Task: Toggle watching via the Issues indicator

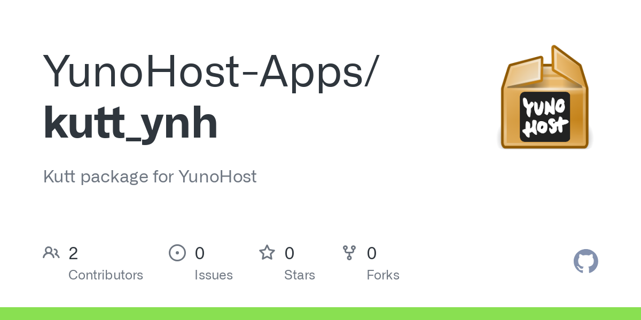Action: pyautogui.click(x=177, y=253)
